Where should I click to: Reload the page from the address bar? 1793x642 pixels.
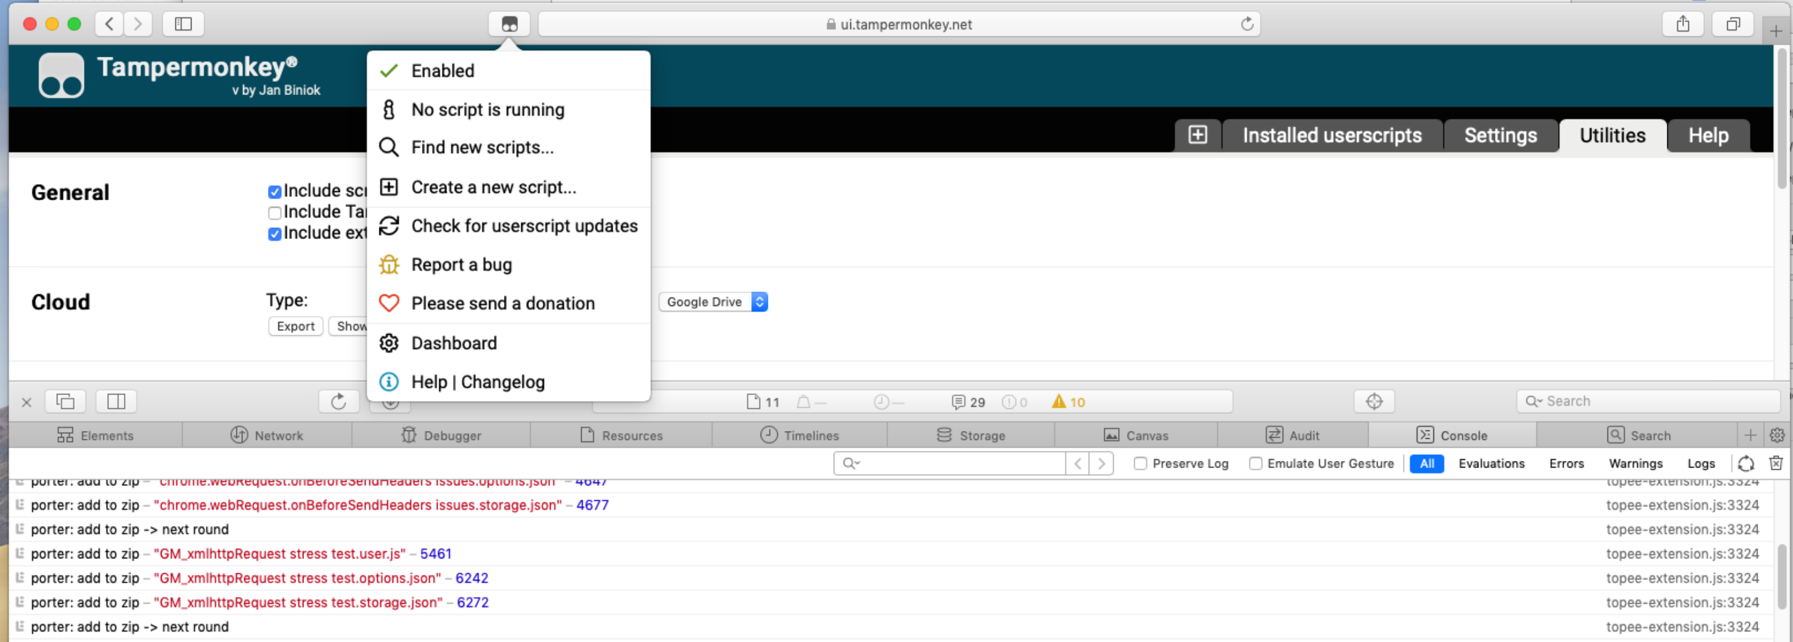tap(1247, 25)
